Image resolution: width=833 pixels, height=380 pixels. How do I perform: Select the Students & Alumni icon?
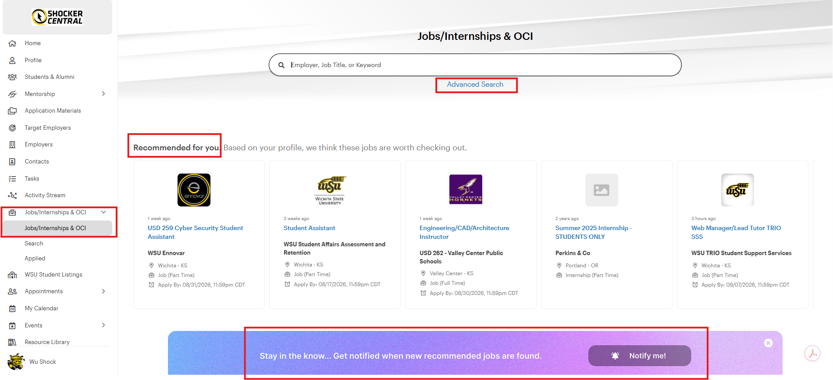tap(12, 77)
